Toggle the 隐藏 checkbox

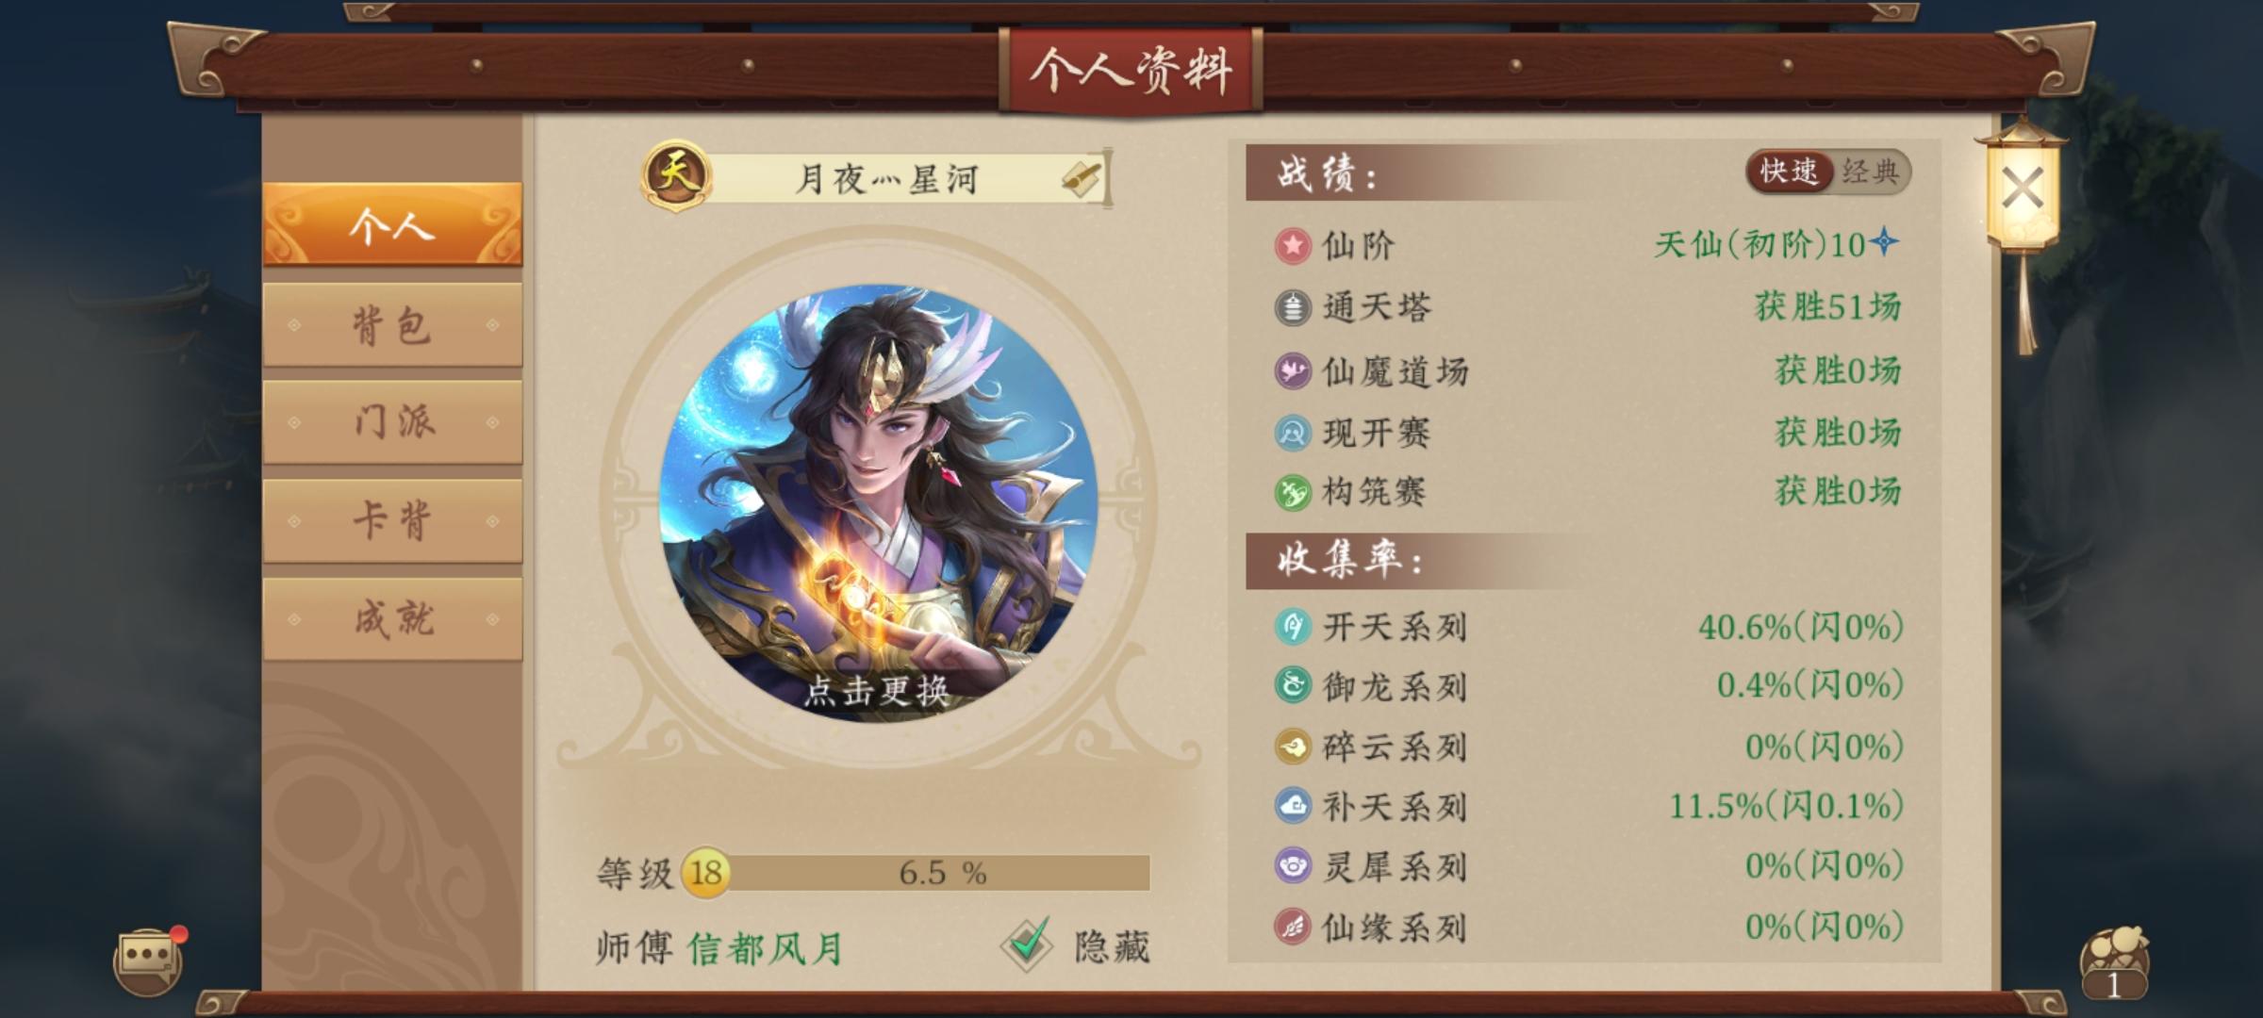pos(1028,944)
